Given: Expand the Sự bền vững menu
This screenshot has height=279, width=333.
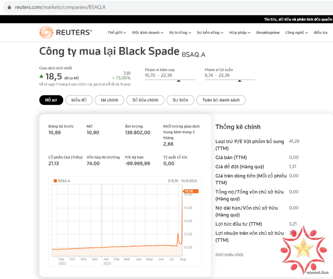Looking at the screenshot, I should coord(210,32).
